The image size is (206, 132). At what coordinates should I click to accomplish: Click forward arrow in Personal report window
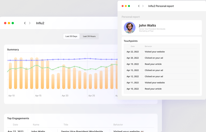[x=143, y=6]
